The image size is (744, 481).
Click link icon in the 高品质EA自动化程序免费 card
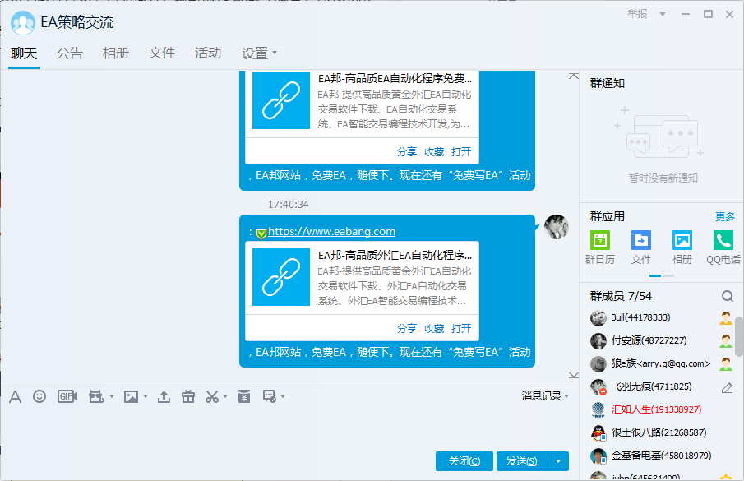pos(281,100)
